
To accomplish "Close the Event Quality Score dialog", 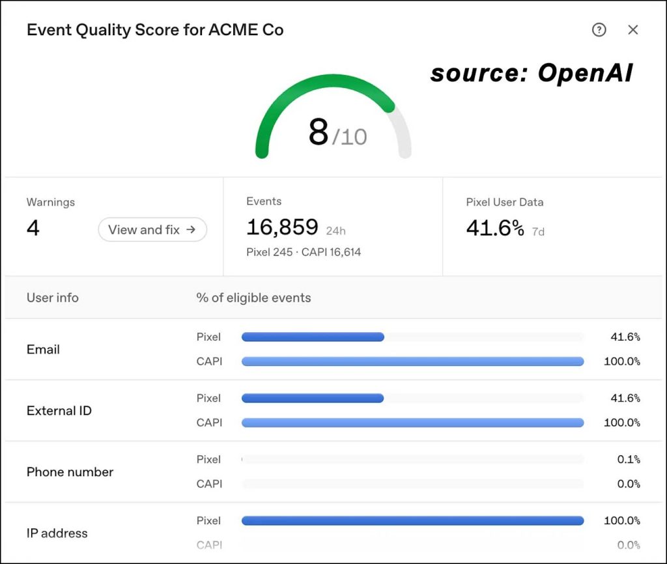I will 633,30.
